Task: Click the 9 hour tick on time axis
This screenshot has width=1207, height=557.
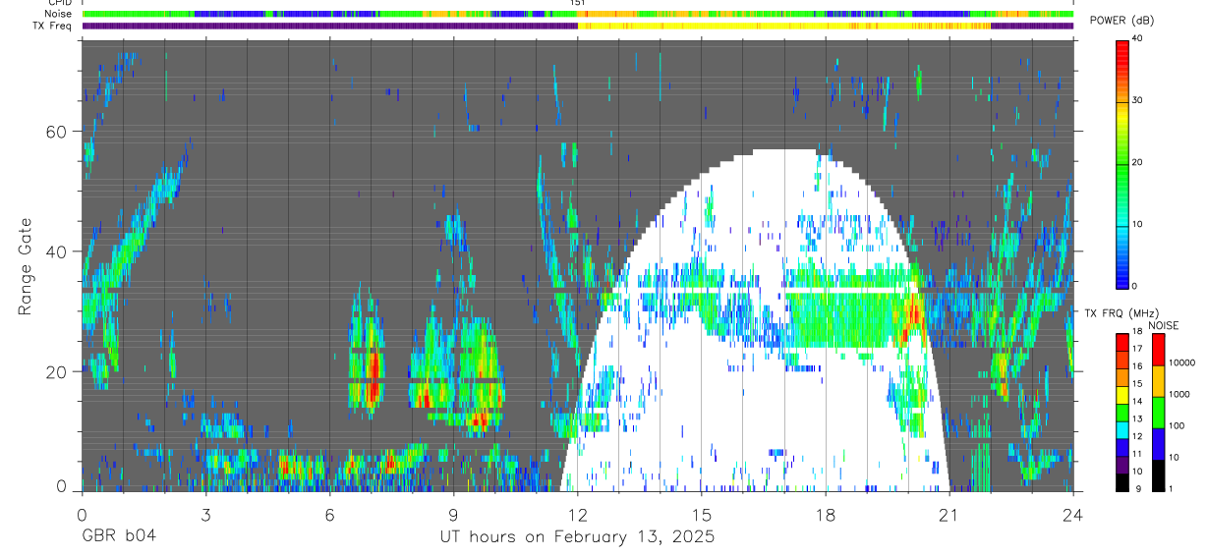Action: click(453, 513)
